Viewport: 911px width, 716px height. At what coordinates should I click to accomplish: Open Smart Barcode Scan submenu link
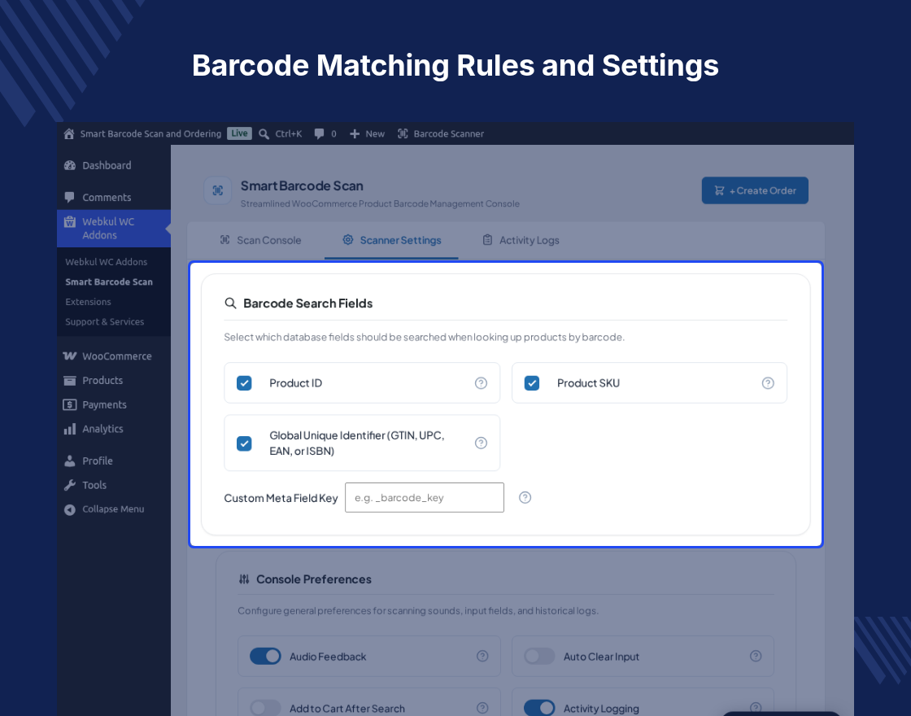pos(109,282)
